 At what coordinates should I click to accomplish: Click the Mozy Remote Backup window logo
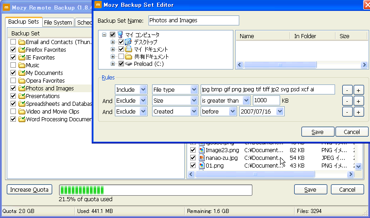[x=6, y=7]
